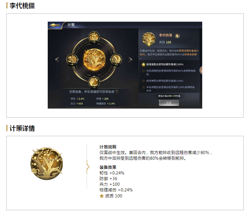Click the orange partial button at panel edge
249x214 pixels.
click(x=201, y=70)
